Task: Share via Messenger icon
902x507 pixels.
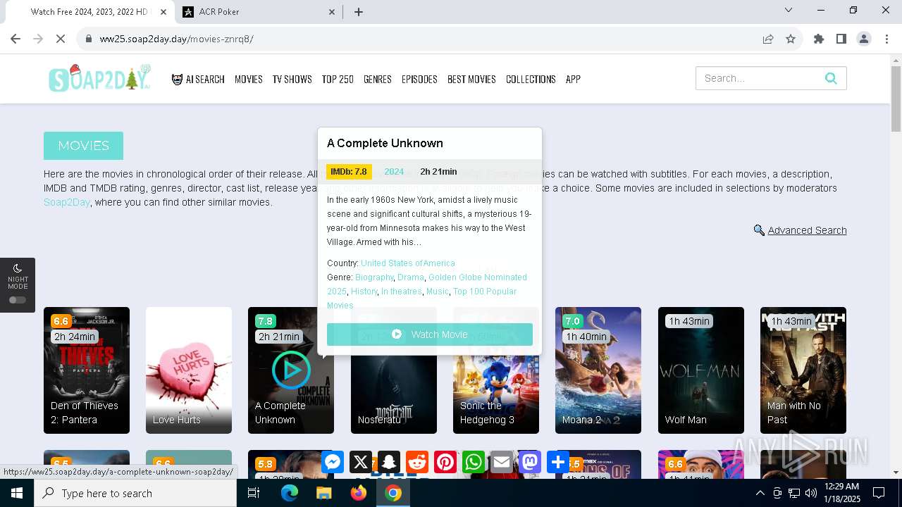Action: [x=333, y=462]
